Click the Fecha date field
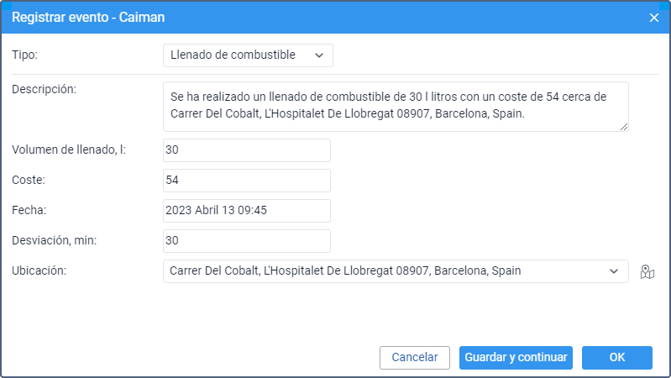Image resolution: width=671 pixels, height=378 pixels. (247, 211)
